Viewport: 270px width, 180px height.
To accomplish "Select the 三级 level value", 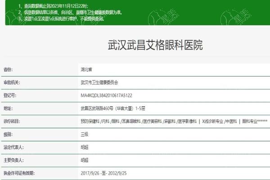I will [x=84, y=134].
